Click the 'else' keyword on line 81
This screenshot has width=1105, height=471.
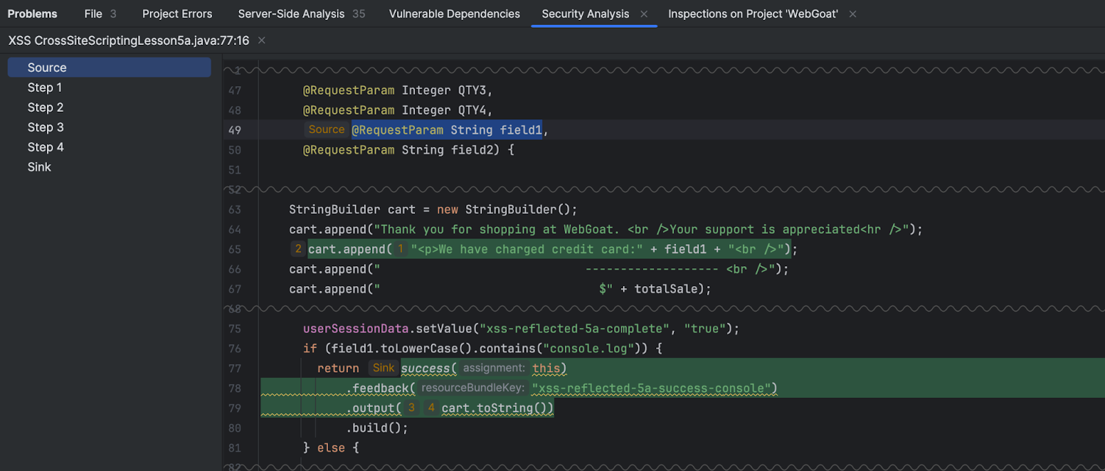tap(331, 448)
